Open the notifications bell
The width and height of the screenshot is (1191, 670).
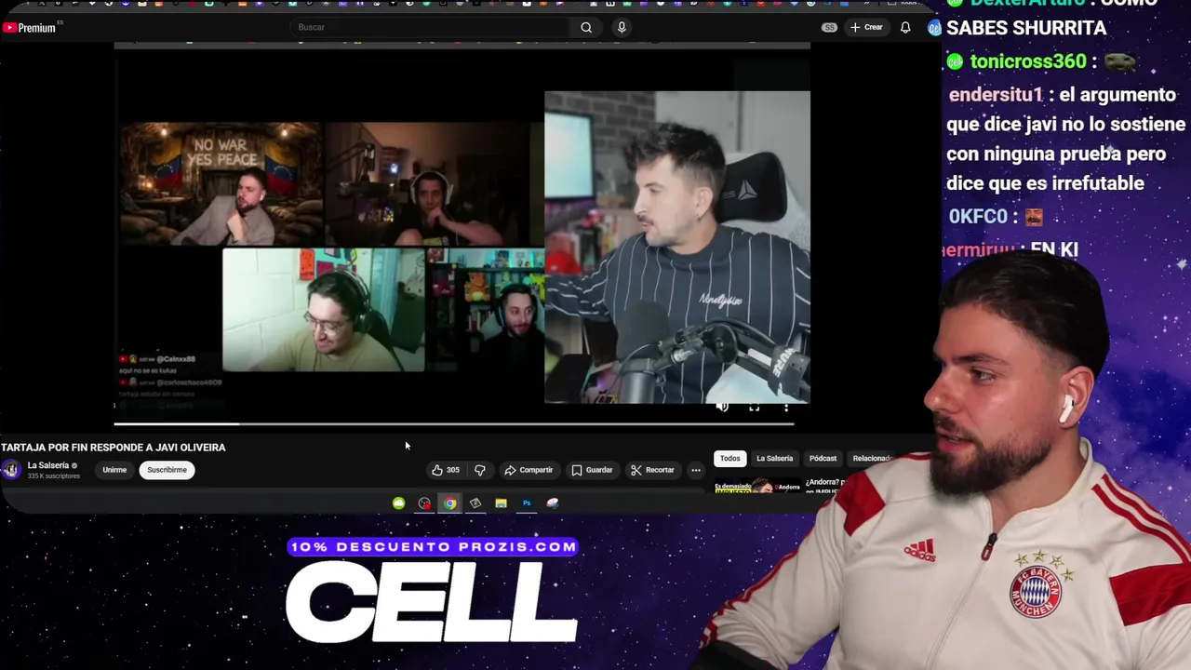905,28
